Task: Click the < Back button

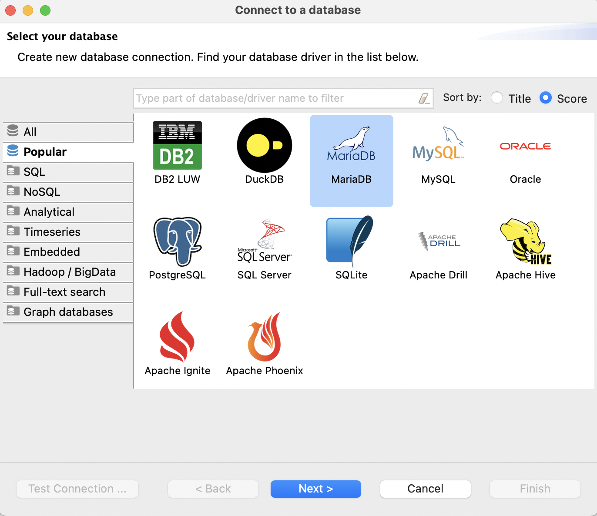Action: [213, 489]
